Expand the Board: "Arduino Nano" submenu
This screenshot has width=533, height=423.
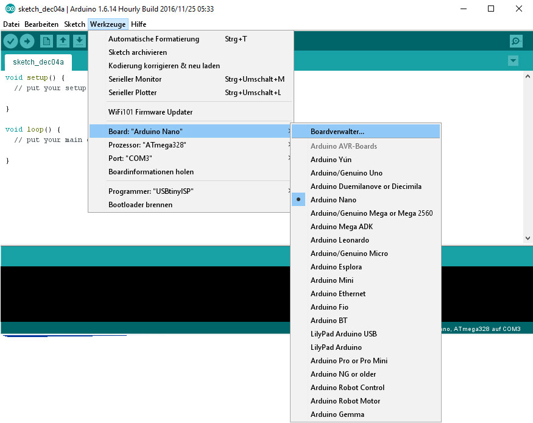tap(190, 131)
